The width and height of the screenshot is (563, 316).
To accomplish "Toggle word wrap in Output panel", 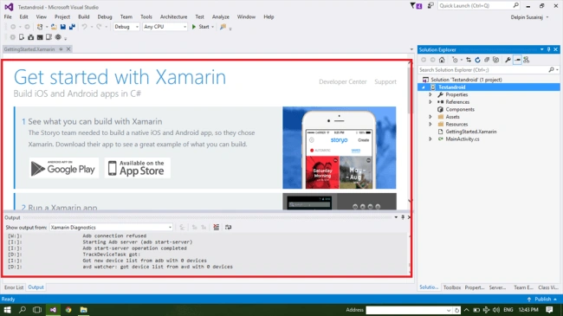I will click(228, 227).
